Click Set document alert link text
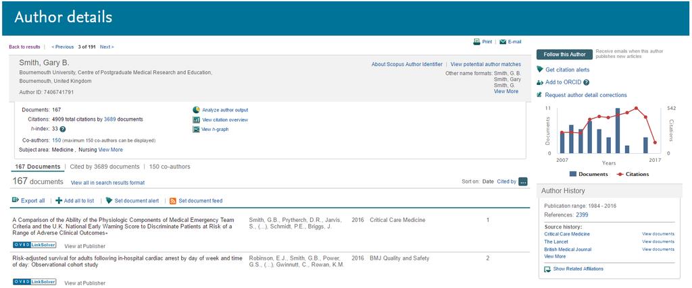This screenshot has height=288, width=692. [137, 201]
